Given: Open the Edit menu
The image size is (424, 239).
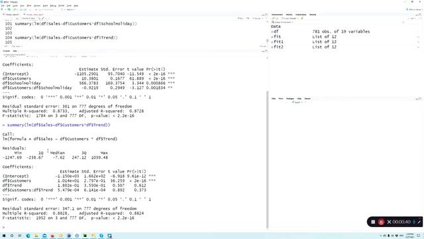Looking at the screenshot, I should (9, 6).
